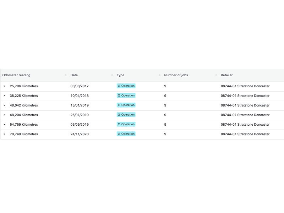Click Number of jobs sort icon
Image resolution: width=284 pixels, height=213 pixels.
click(x=216, y=75)
